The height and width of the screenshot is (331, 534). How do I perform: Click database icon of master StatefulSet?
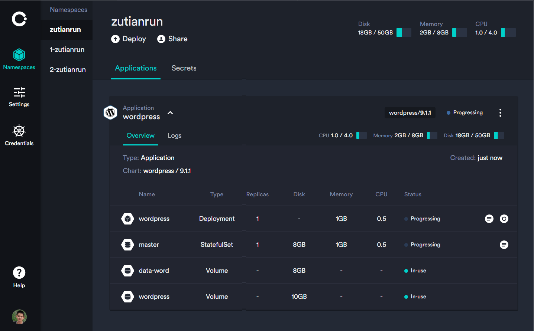click(127, 245)
